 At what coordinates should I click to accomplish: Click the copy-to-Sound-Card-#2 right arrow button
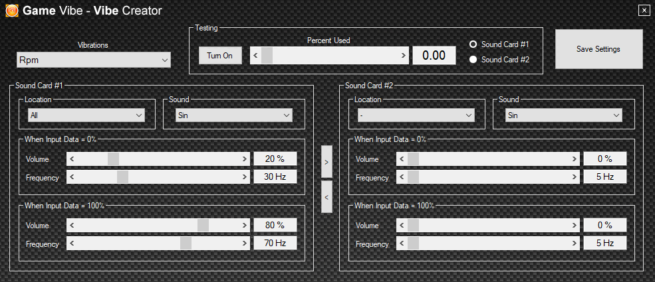[x=326, y=161]
